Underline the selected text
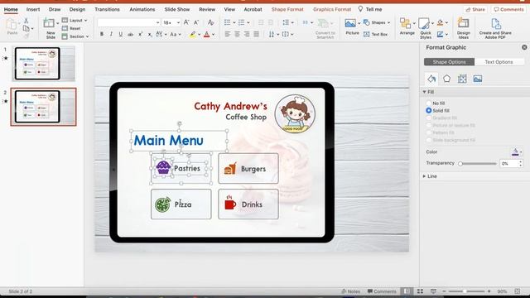This screenshot has height=298, width=530. (120, 34)
